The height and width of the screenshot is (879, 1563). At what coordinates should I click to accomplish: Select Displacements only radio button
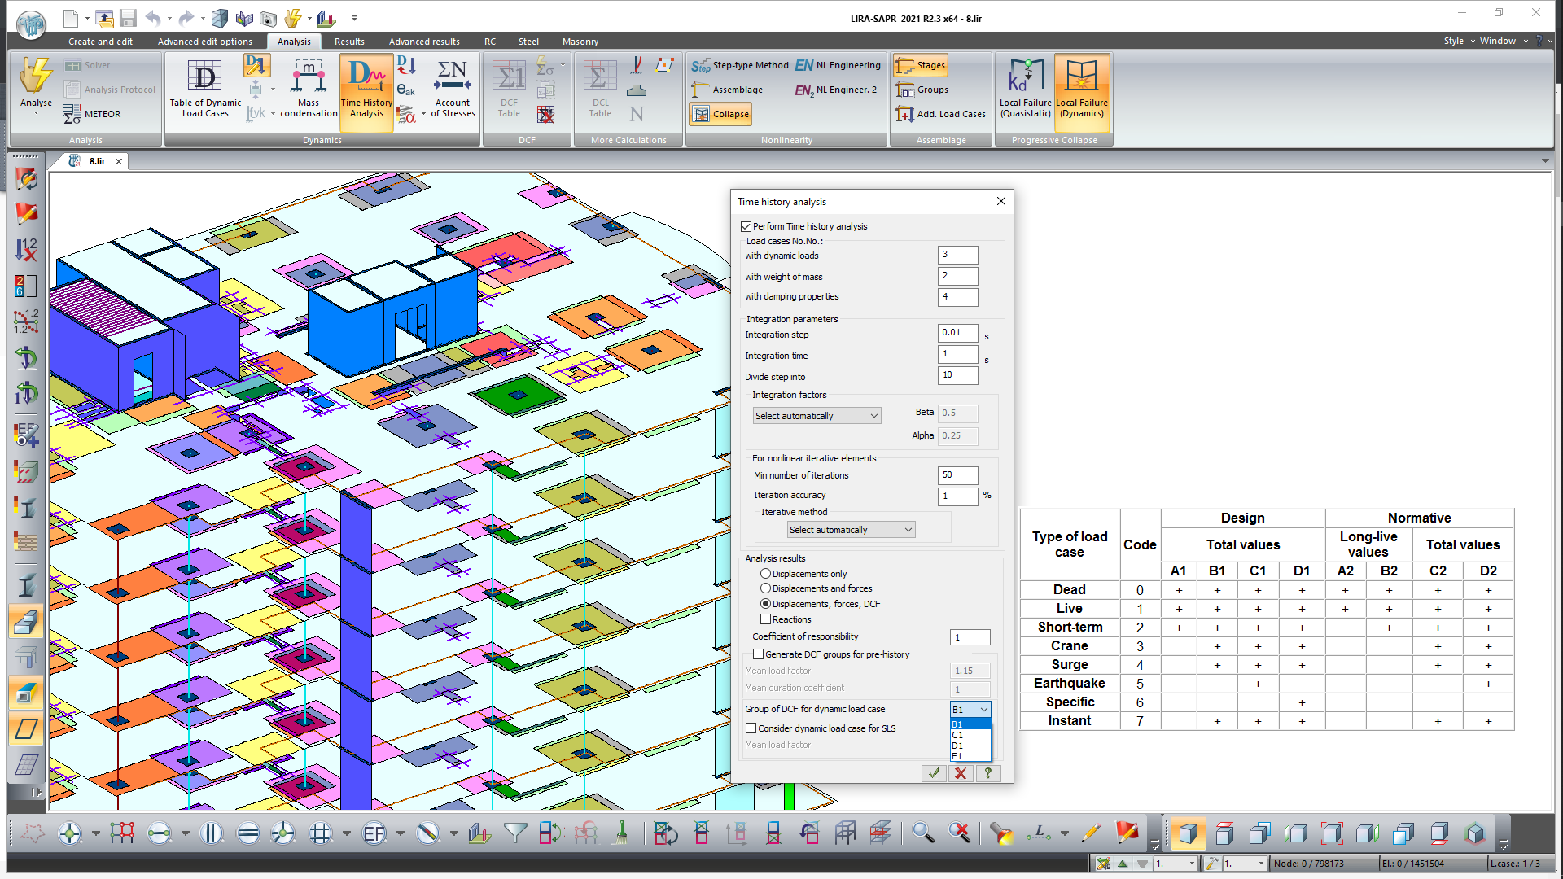click(x=765, y=574)
